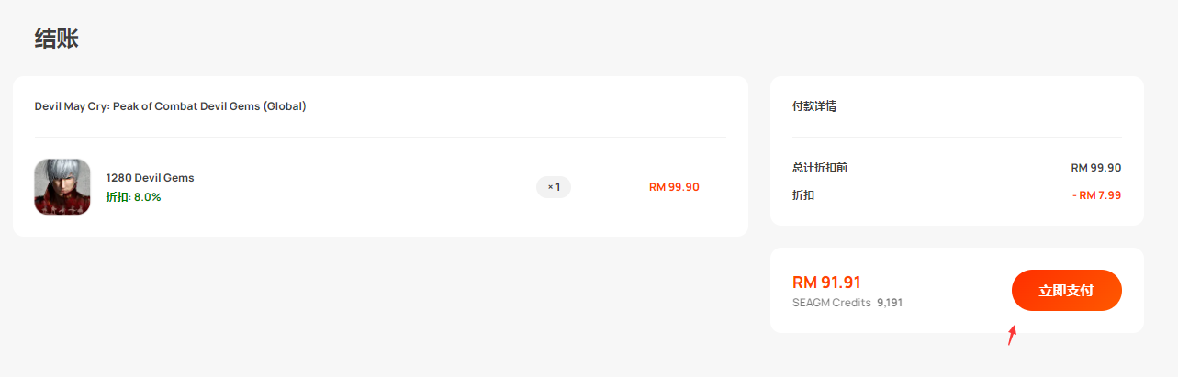Click the 1280 Devil Gems item name
This screenshot has height=377, width=1178.
pyautogui.click(x=150, y=178)
